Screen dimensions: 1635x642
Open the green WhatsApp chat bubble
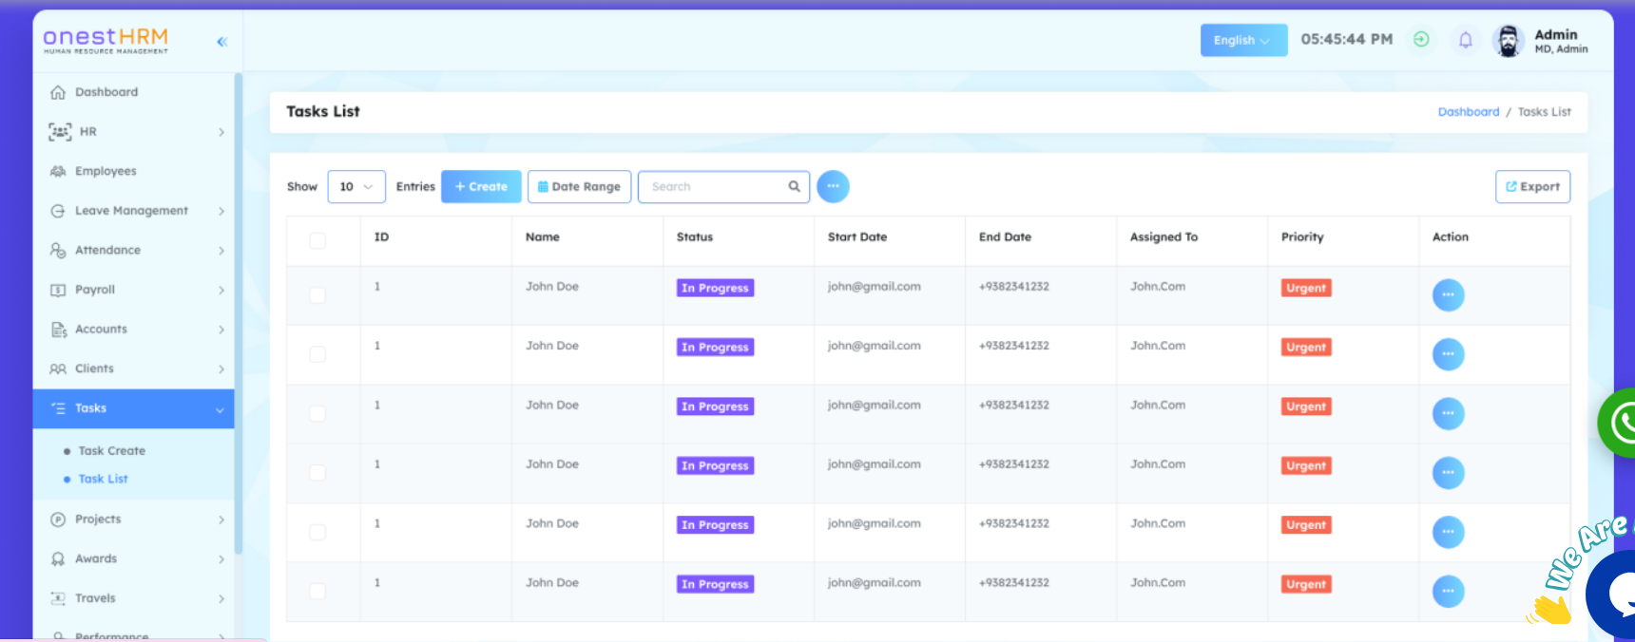(x=1618, y=423)
